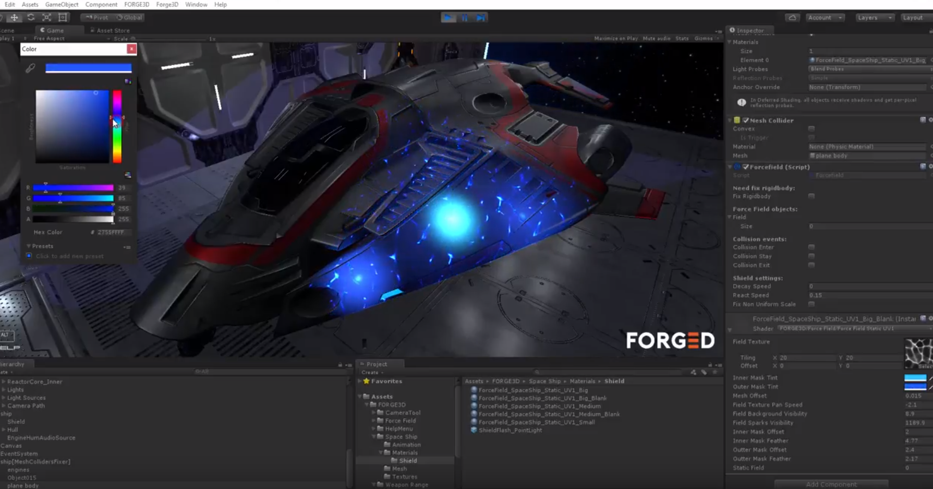This screenshot has height=489, width=933.
Task: Open the Account dropdown
Action: click(825, 18)
